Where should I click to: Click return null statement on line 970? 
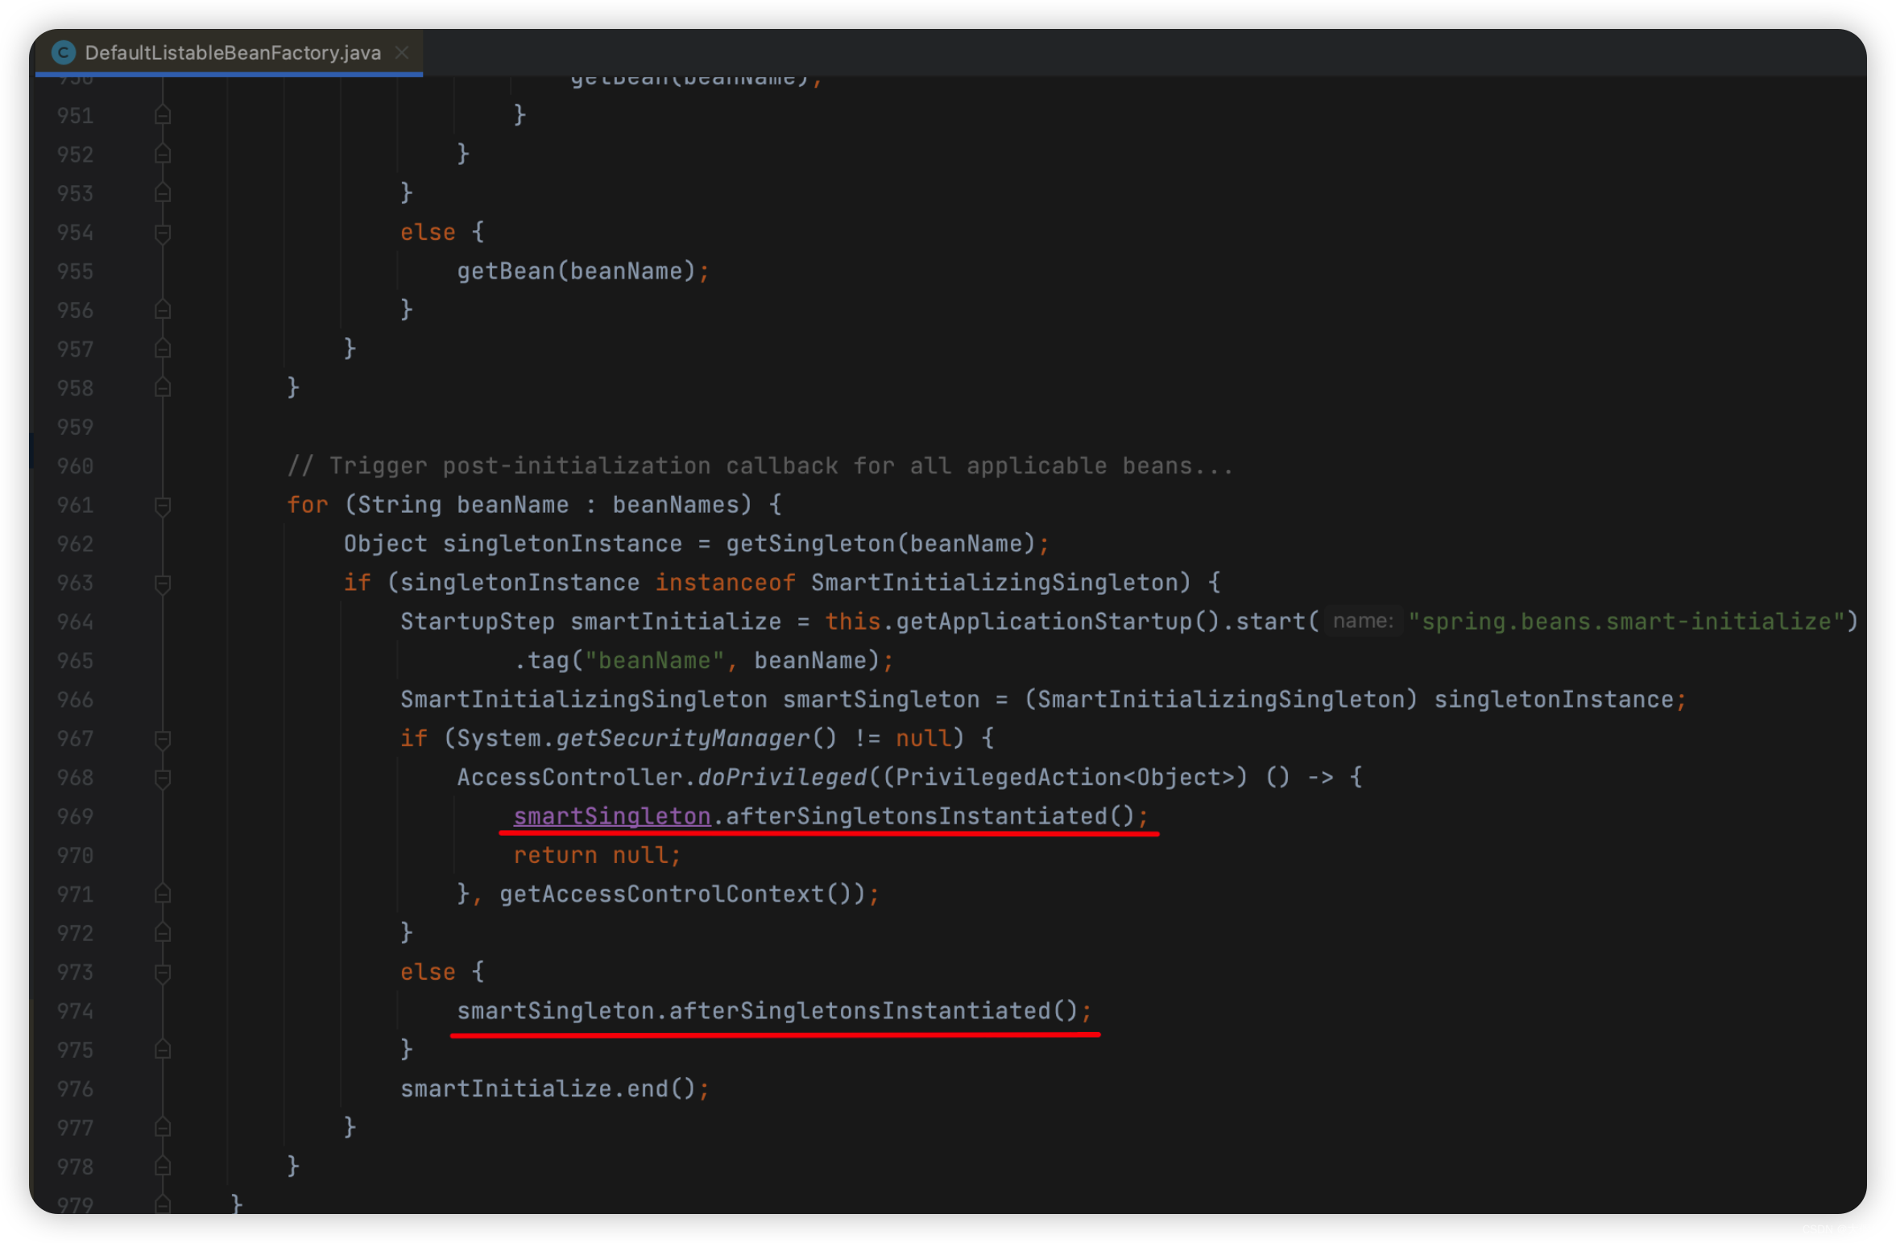(597, 856)
